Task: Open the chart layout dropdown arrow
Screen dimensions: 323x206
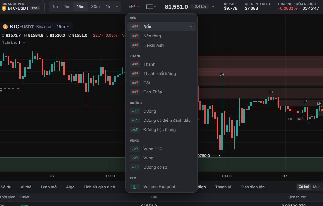Action: 155,7
